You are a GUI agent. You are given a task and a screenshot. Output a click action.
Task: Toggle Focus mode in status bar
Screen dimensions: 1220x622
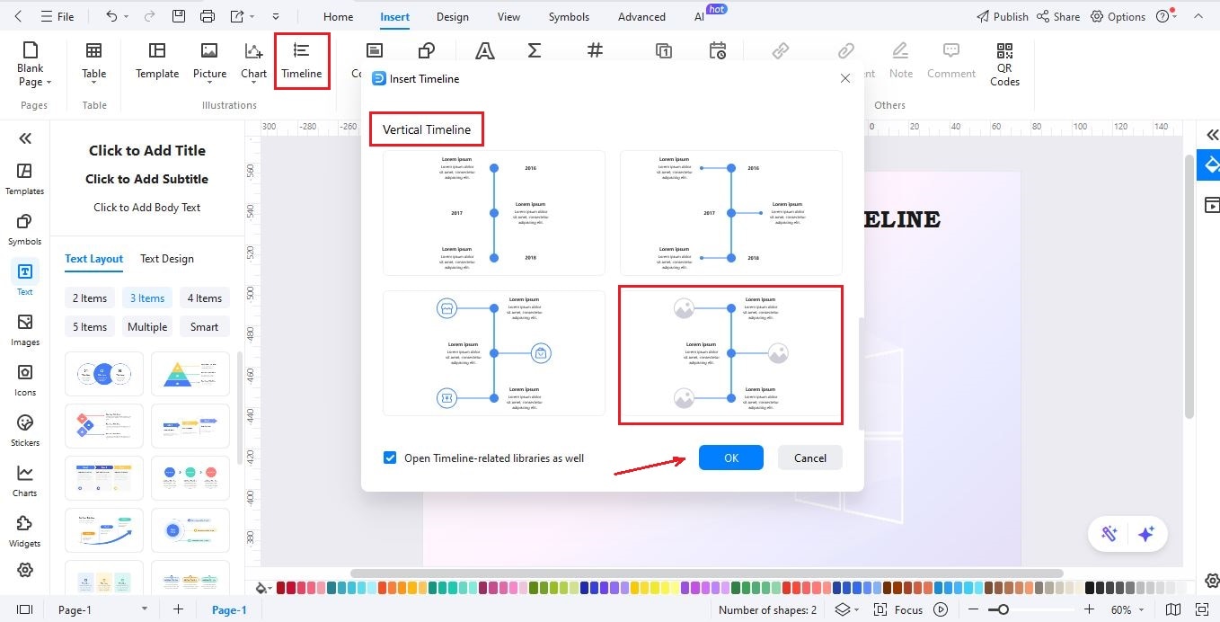(x=900, y=609)
